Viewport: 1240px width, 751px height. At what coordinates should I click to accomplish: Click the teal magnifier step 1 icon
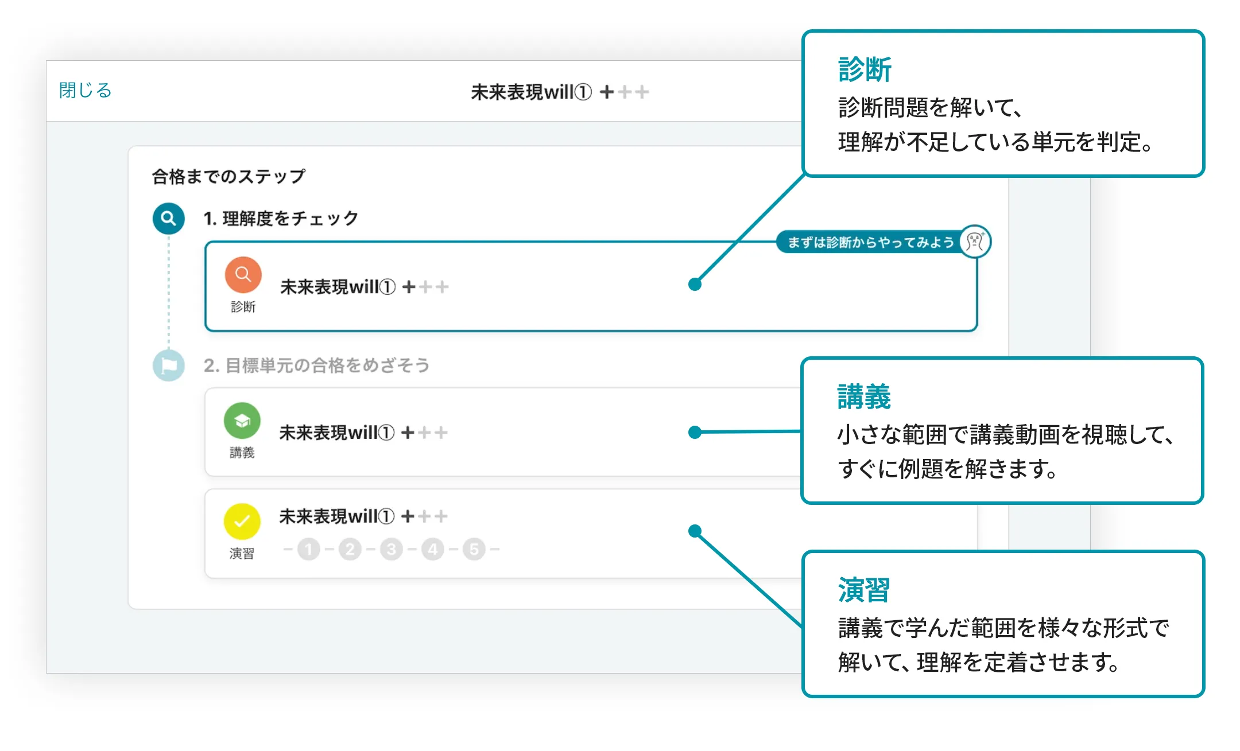pos(169,219)
